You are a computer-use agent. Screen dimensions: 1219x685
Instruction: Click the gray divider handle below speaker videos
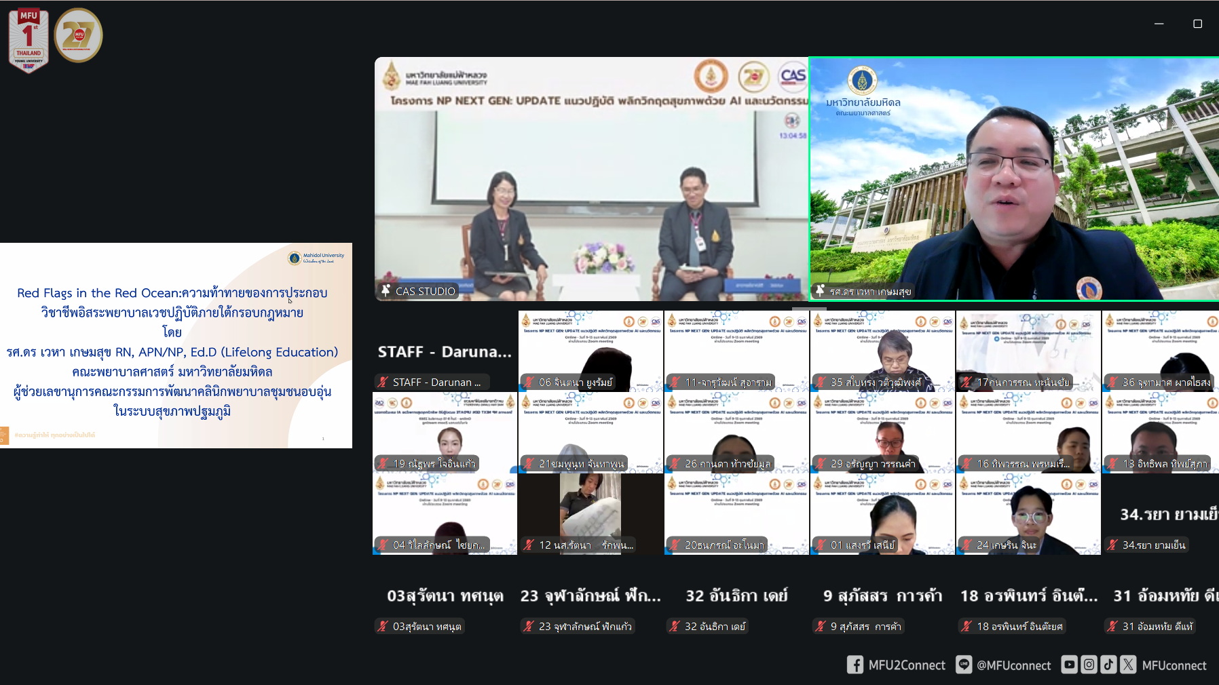809,309
